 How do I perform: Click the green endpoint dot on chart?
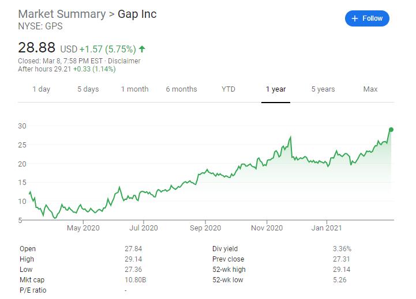tap(391, 130)
